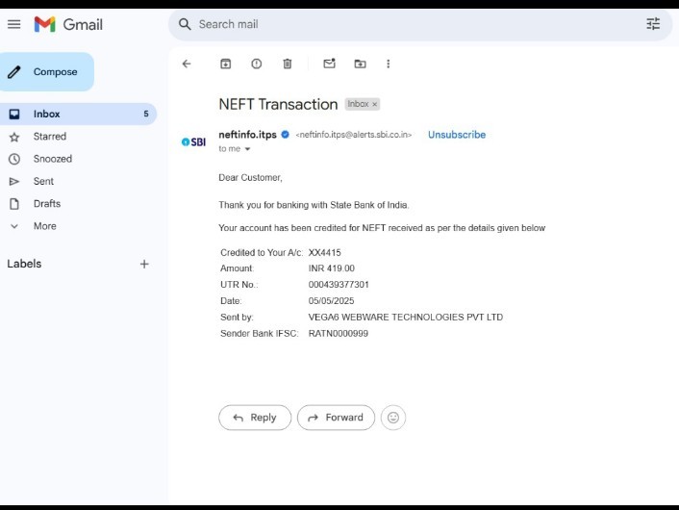
Task: Click sender name neftinfo.itps
Action: [x=247, y=135]
